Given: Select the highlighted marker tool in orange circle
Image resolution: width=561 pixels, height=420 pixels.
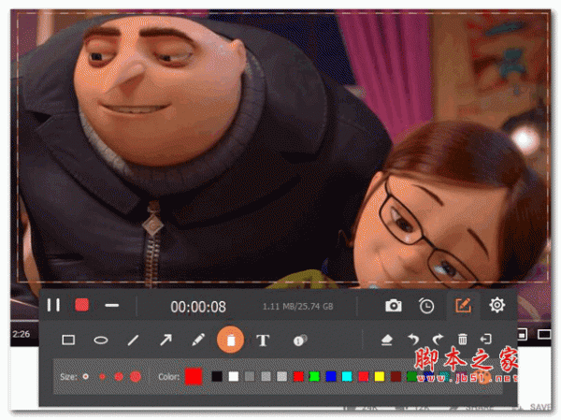Looking at the screenshot, I should coord(230,340).
